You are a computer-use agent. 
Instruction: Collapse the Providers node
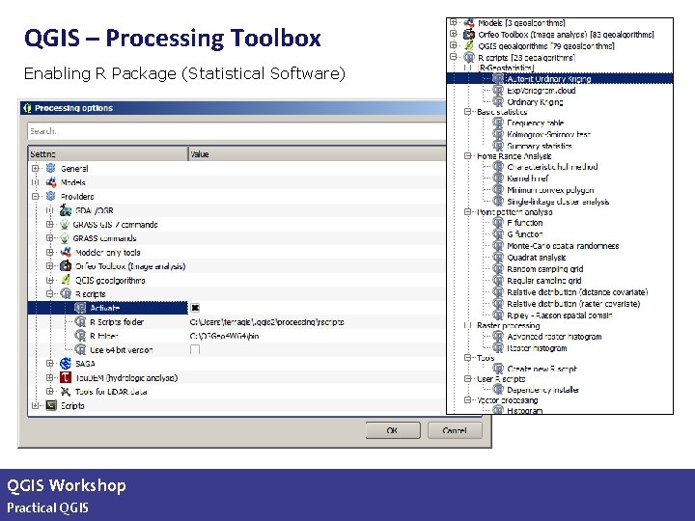click(36, 196)
